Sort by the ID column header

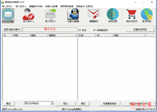(8, 35)
